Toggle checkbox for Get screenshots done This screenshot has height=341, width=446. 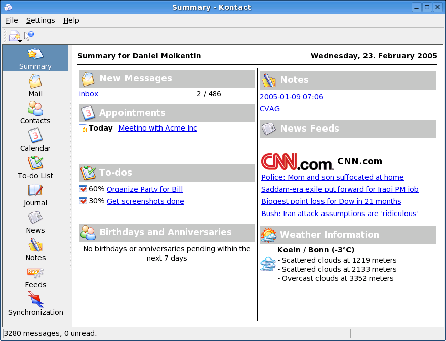pyautogui.click(x=83, y=201)
